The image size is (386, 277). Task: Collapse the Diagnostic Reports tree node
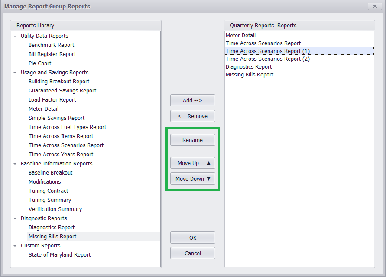pyautogui.click(x=15, y=219)
